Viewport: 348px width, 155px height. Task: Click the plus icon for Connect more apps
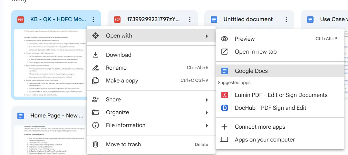click(x=224, y=127)
